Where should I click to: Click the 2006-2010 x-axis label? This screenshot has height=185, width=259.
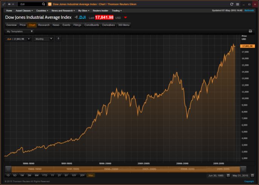(182, 163)
